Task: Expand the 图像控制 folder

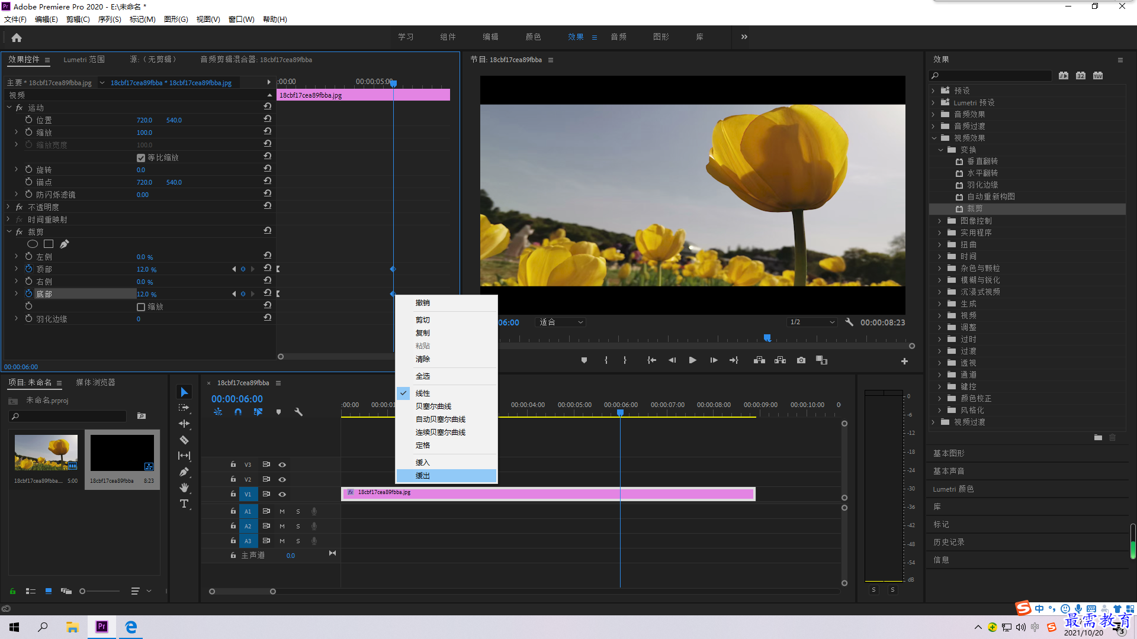Action: (x=940, y=221)
